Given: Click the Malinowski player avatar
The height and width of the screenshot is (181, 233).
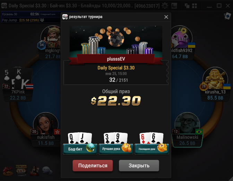Looking at the screenshot, I should click(187, 124).
